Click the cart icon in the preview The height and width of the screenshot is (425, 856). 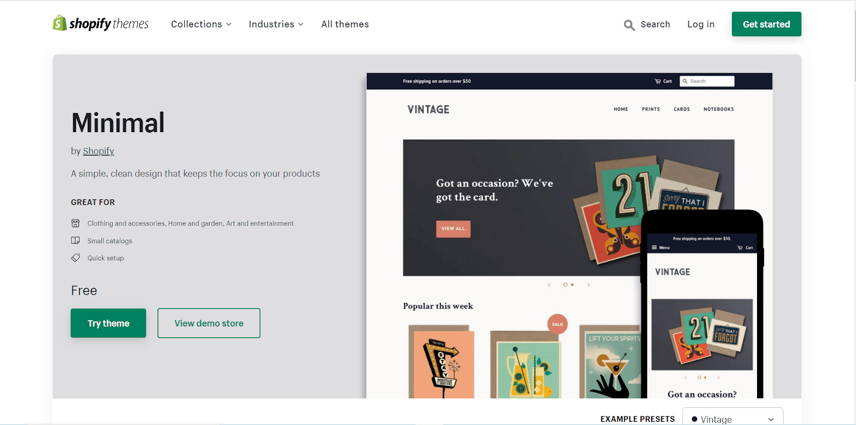pos(658,81)
